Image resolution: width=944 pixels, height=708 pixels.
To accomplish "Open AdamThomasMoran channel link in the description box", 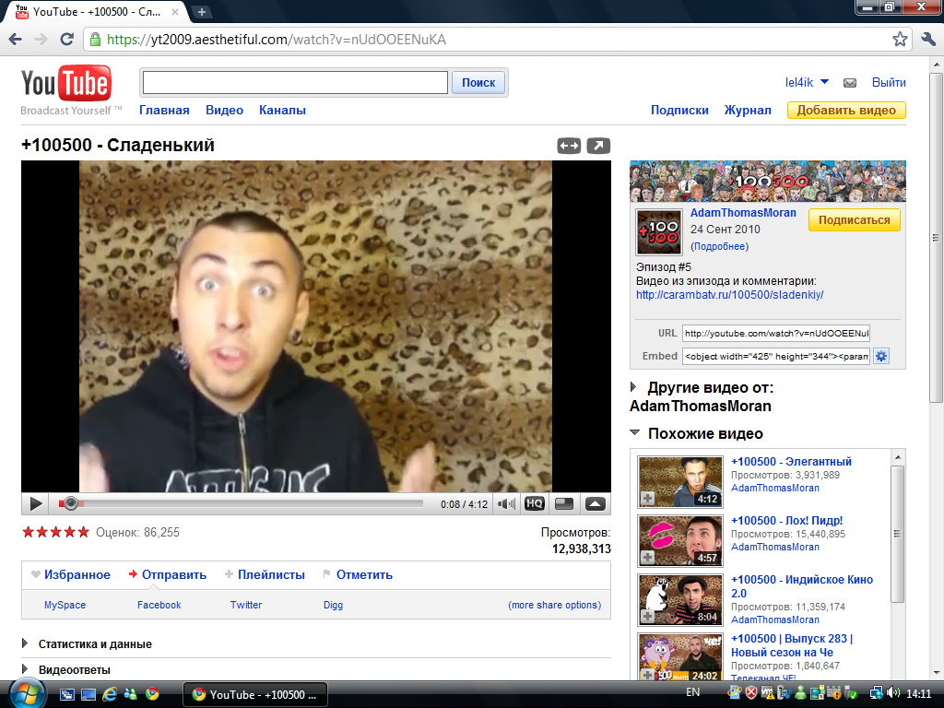I will click(x=743, y=213).
